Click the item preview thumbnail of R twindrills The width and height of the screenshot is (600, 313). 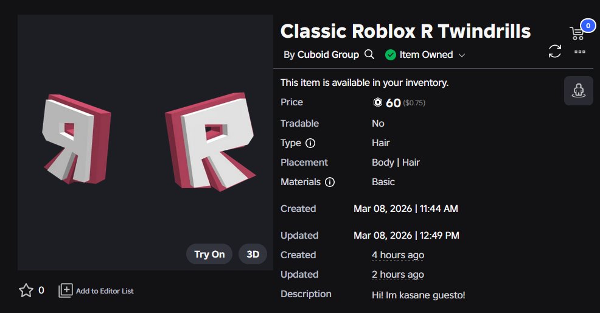click(x=145, y=142)
